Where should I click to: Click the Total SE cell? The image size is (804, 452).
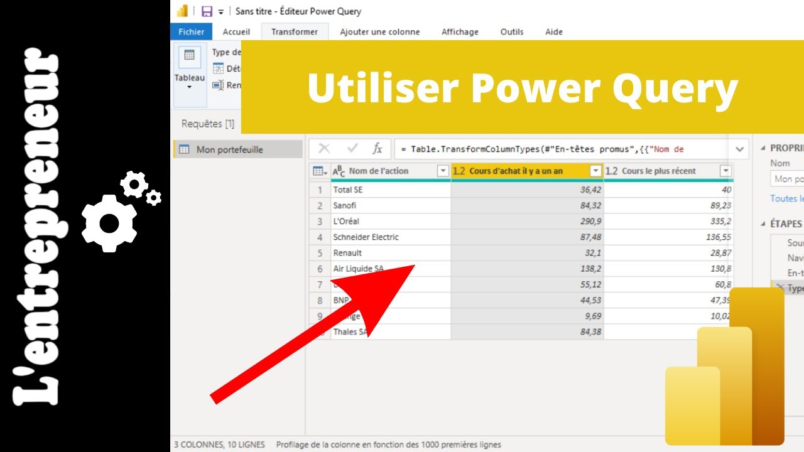[391, 190]
